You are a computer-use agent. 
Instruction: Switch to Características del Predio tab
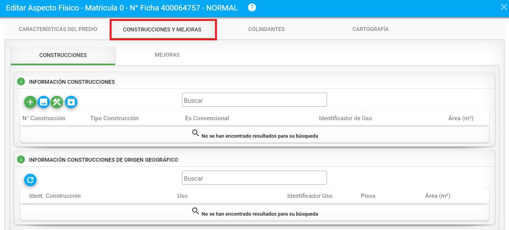[58, 29]
